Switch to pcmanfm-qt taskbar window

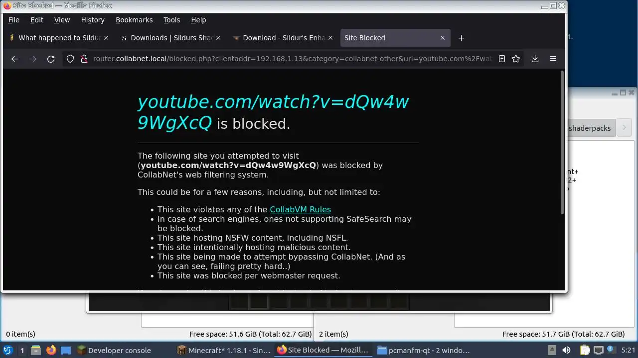point(424,350)
